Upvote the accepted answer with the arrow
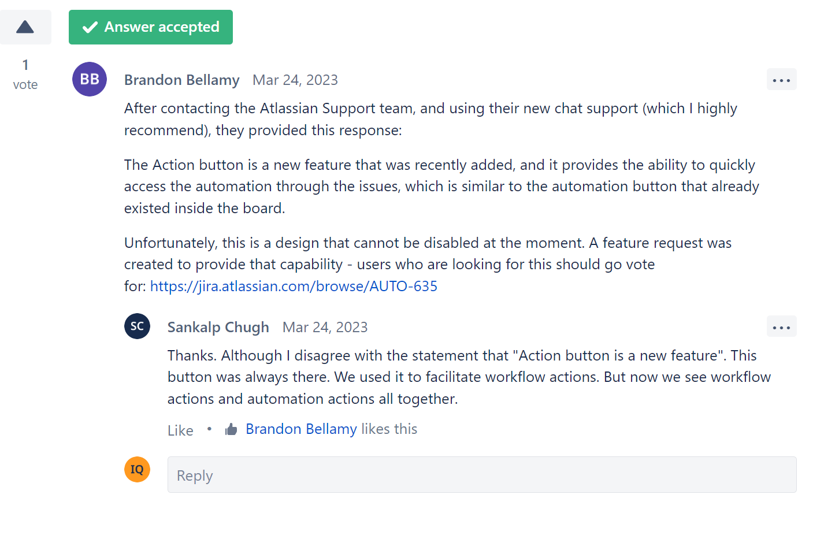Image resolution: width=813 pixels, height=550 pixels. point(25,27)
